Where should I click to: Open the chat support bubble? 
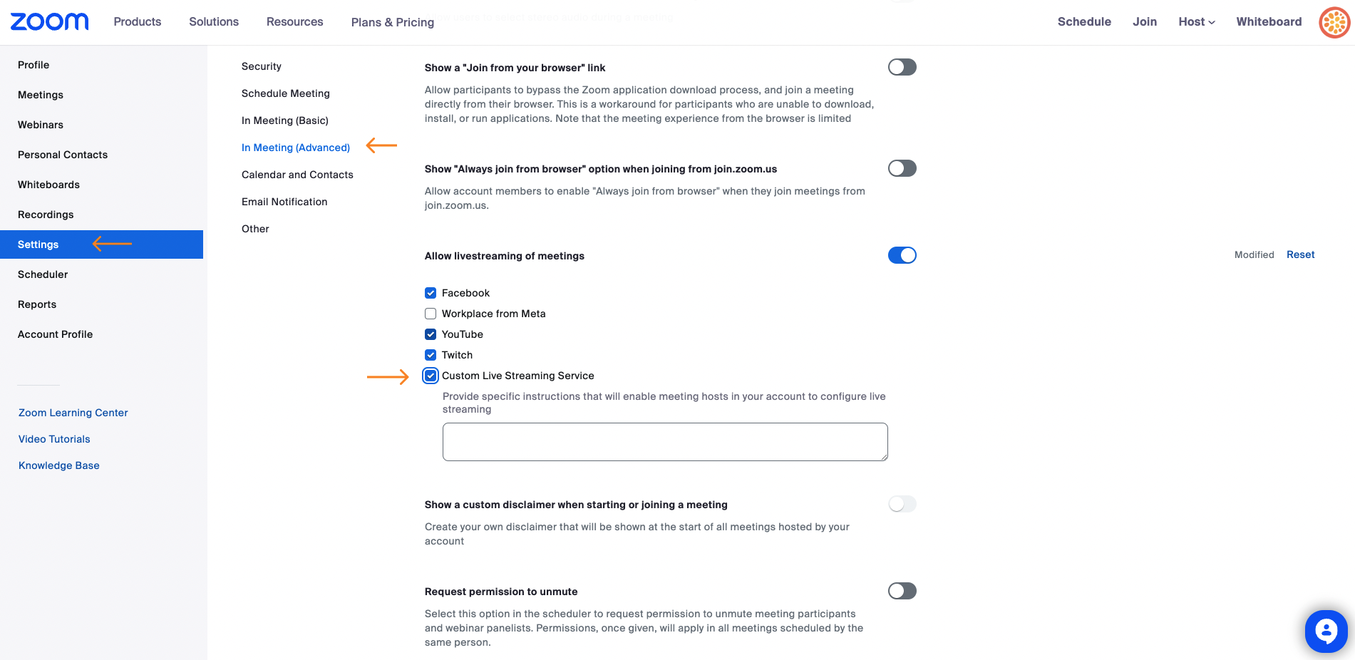(x=1326, y=631)
